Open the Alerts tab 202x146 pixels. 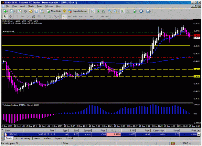tap(37, 138)
